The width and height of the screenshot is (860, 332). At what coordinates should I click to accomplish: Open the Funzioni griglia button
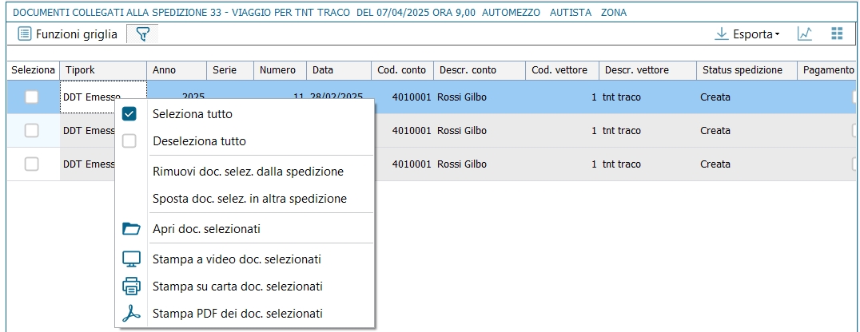[68, 34]
